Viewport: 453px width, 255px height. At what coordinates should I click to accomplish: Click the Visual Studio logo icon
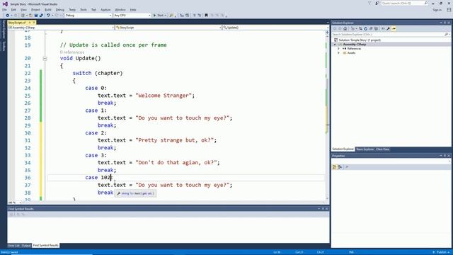pyautogui.click(x=5, y=4)
